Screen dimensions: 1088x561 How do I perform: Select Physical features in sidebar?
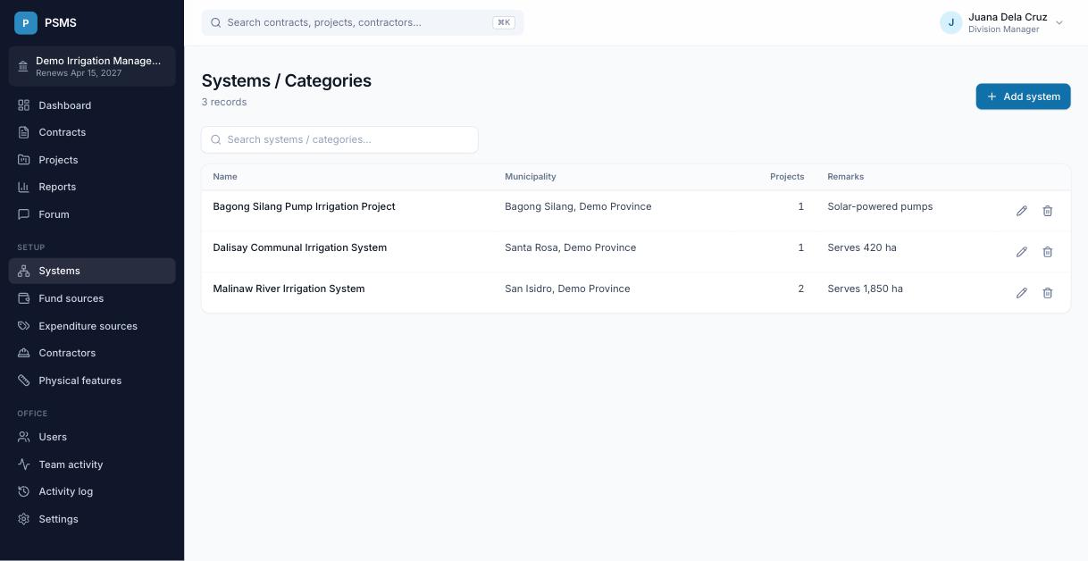92,381
